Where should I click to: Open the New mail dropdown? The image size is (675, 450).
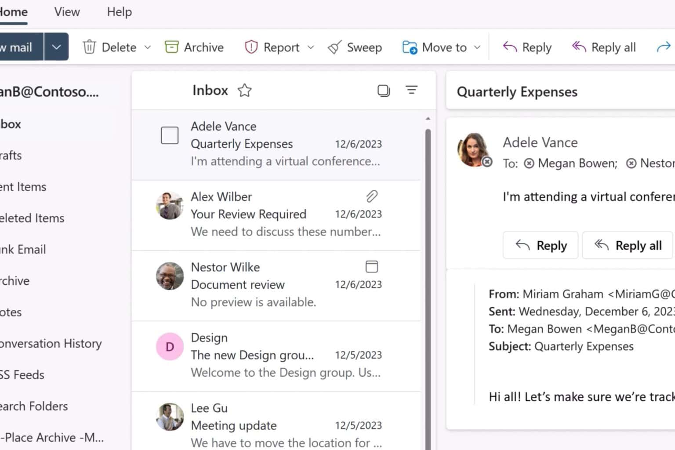56,46
